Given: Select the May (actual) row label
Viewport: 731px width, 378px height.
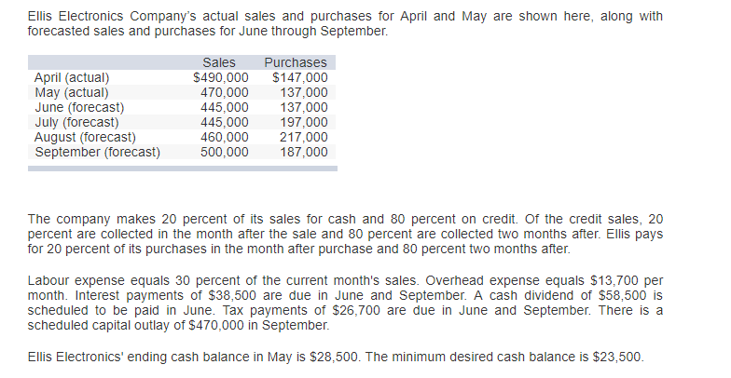Looking at the screenshot, I should tap(71, 92).
